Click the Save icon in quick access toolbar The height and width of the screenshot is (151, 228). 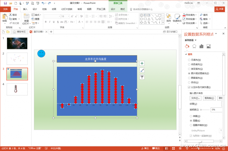(5, 3)
